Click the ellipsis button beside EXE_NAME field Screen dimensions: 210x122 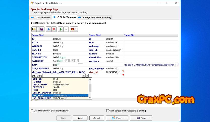[87, 76]
